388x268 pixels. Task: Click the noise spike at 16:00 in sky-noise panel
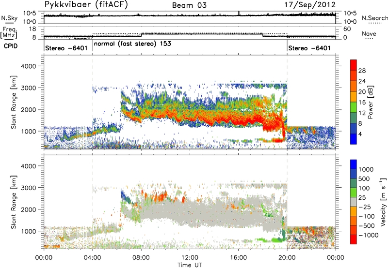coord(239,14)
